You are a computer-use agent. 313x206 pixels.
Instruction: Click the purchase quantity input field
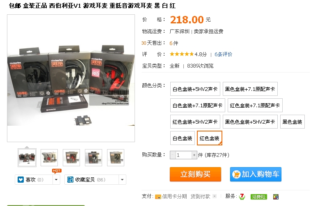pyautogui.click(x=183, y=155)
